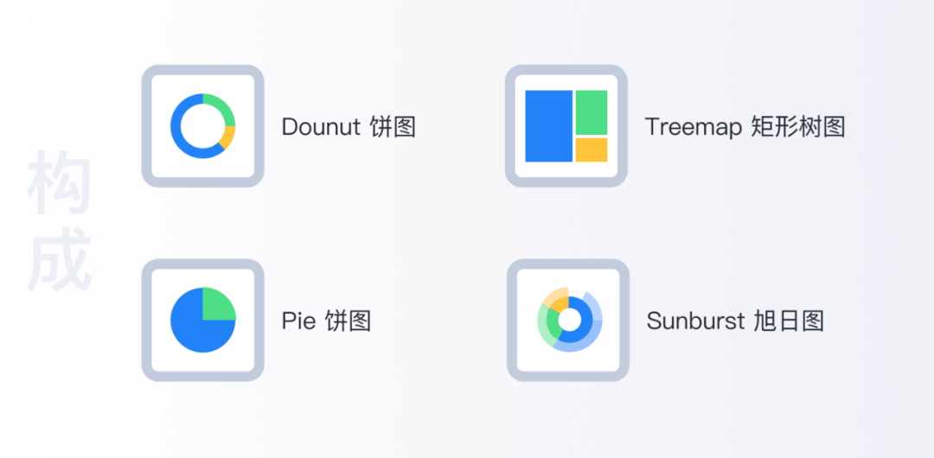
Task: Choose the Pie chart icon
Action: pos(202,321)
